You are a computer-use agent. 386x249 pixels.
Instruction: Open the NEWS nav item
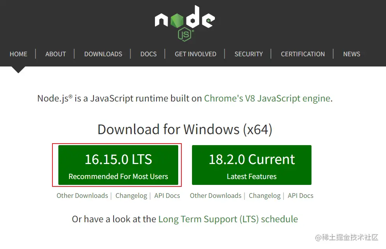click(x=352, y=54)
